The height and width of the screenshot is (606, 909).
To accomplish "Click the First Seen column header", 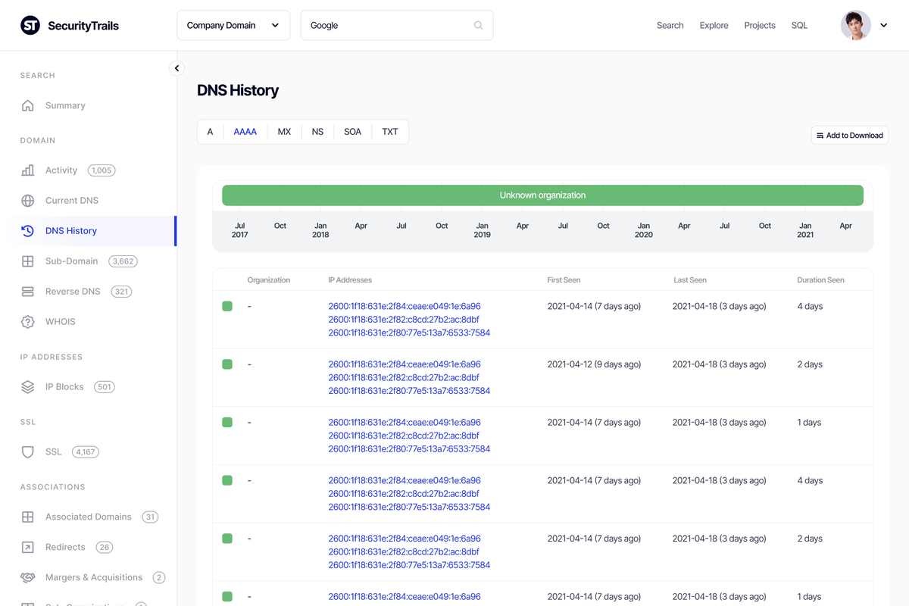I will 564,280.
